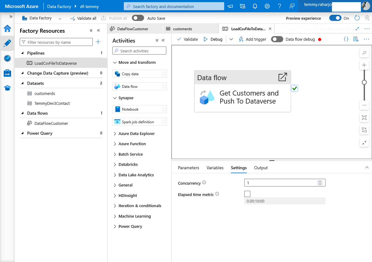
Task: Open notifications bell icon
Action: click(x=255, y=6)
